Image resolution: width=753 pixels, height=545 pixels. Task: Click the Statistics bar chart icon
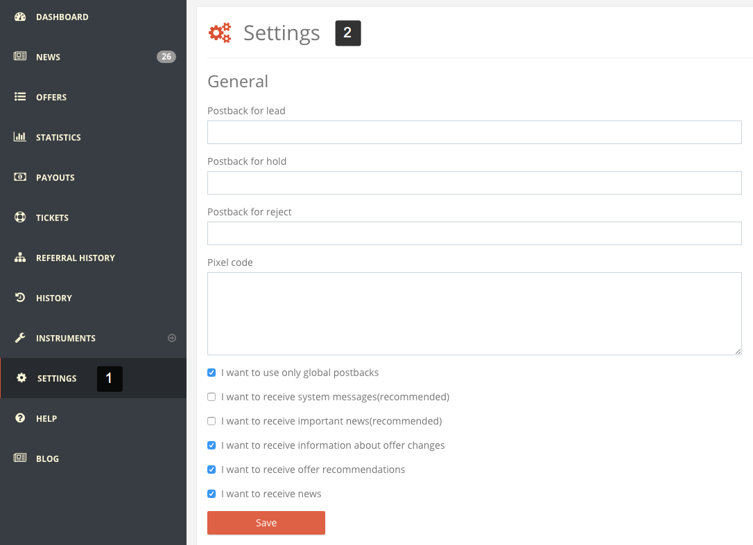20,137
